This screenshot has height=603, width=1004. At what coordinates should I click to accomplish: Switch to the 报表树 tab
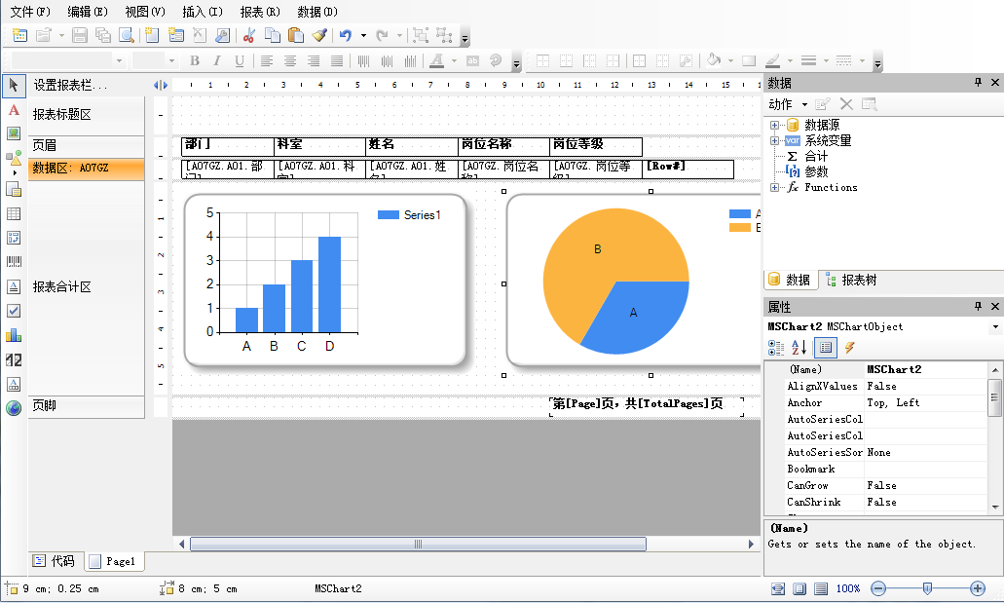(x=851, y=280)
